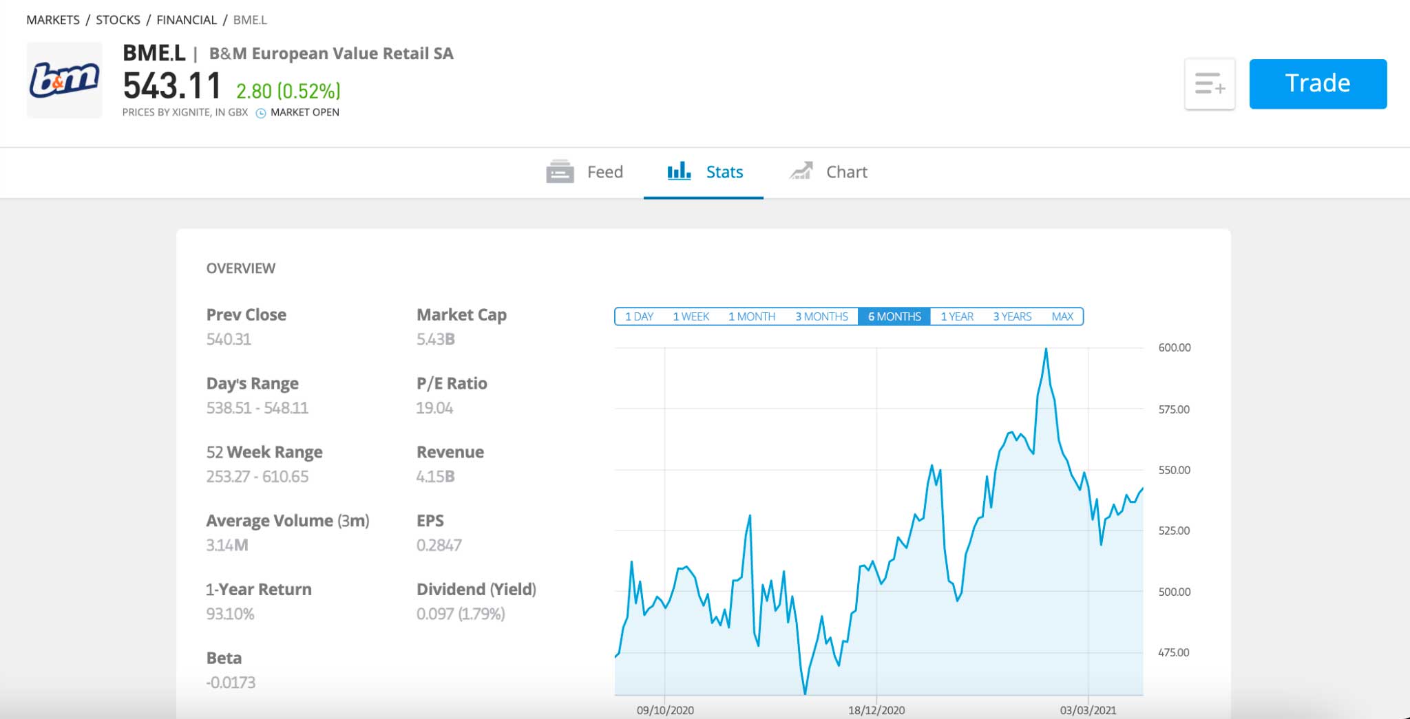1410x719 pixels.
Task: Select 1 WEEK chart range
Action: click(x=691, y=316)
